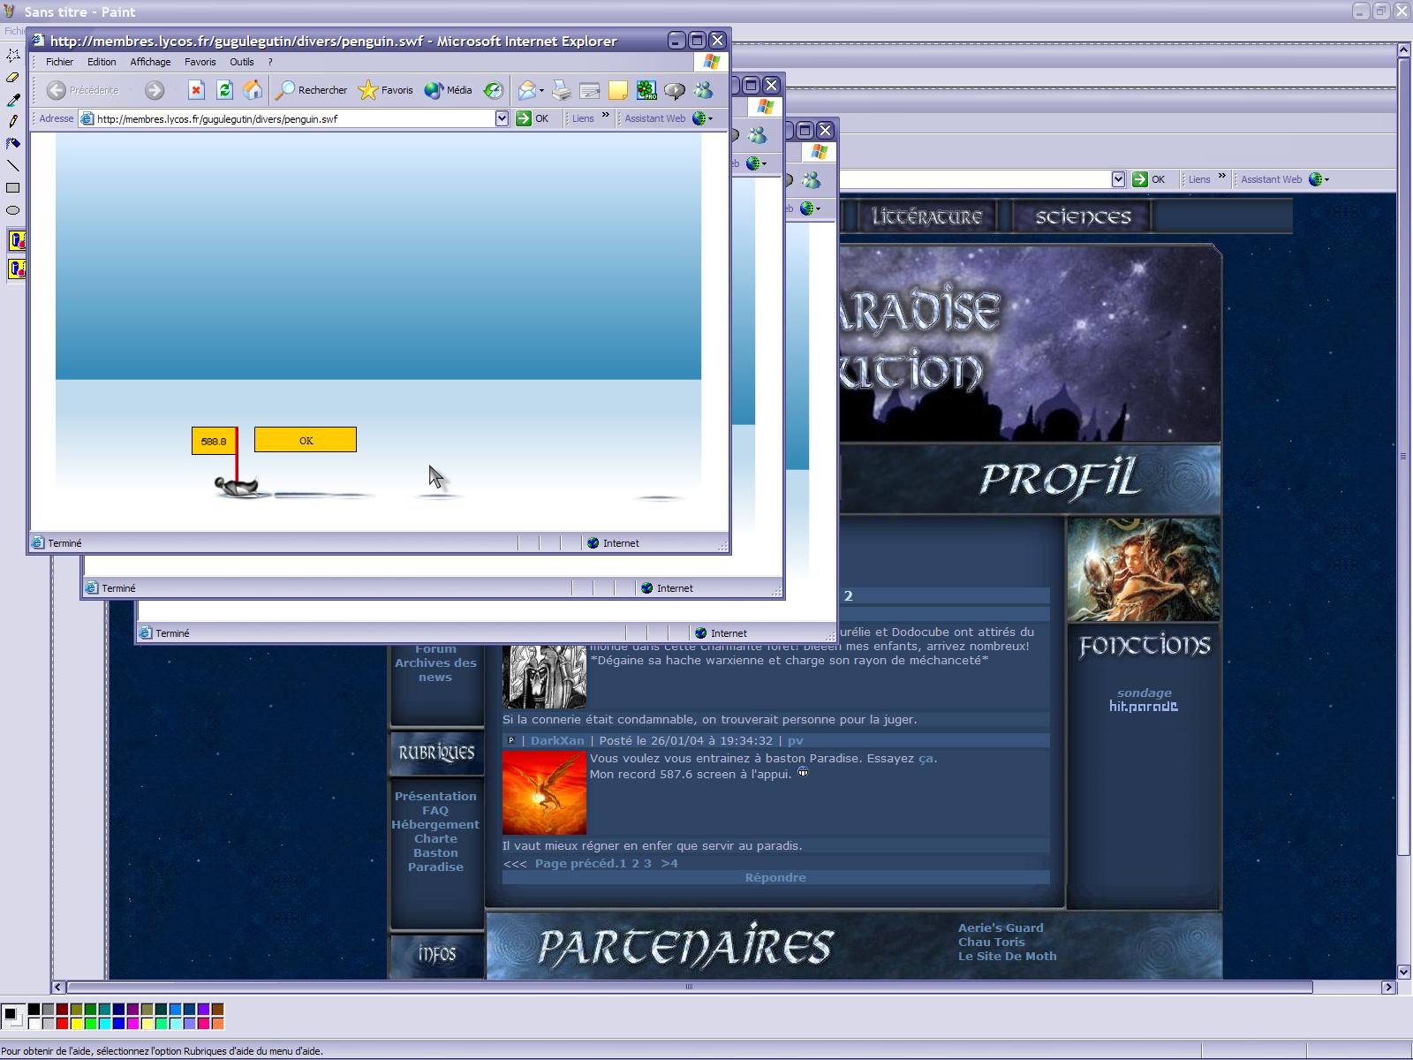Click the Répondre reply link
This screenshot has width=1413, height=1060.
tap(775, 877)
